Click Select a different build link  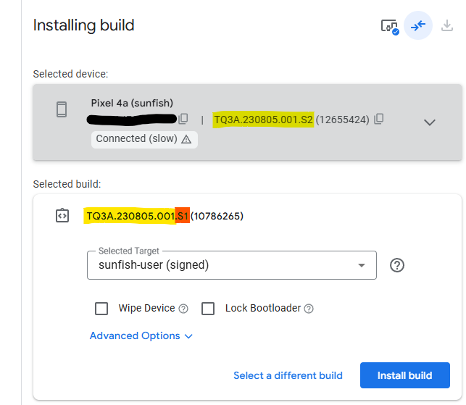[288, 375]
